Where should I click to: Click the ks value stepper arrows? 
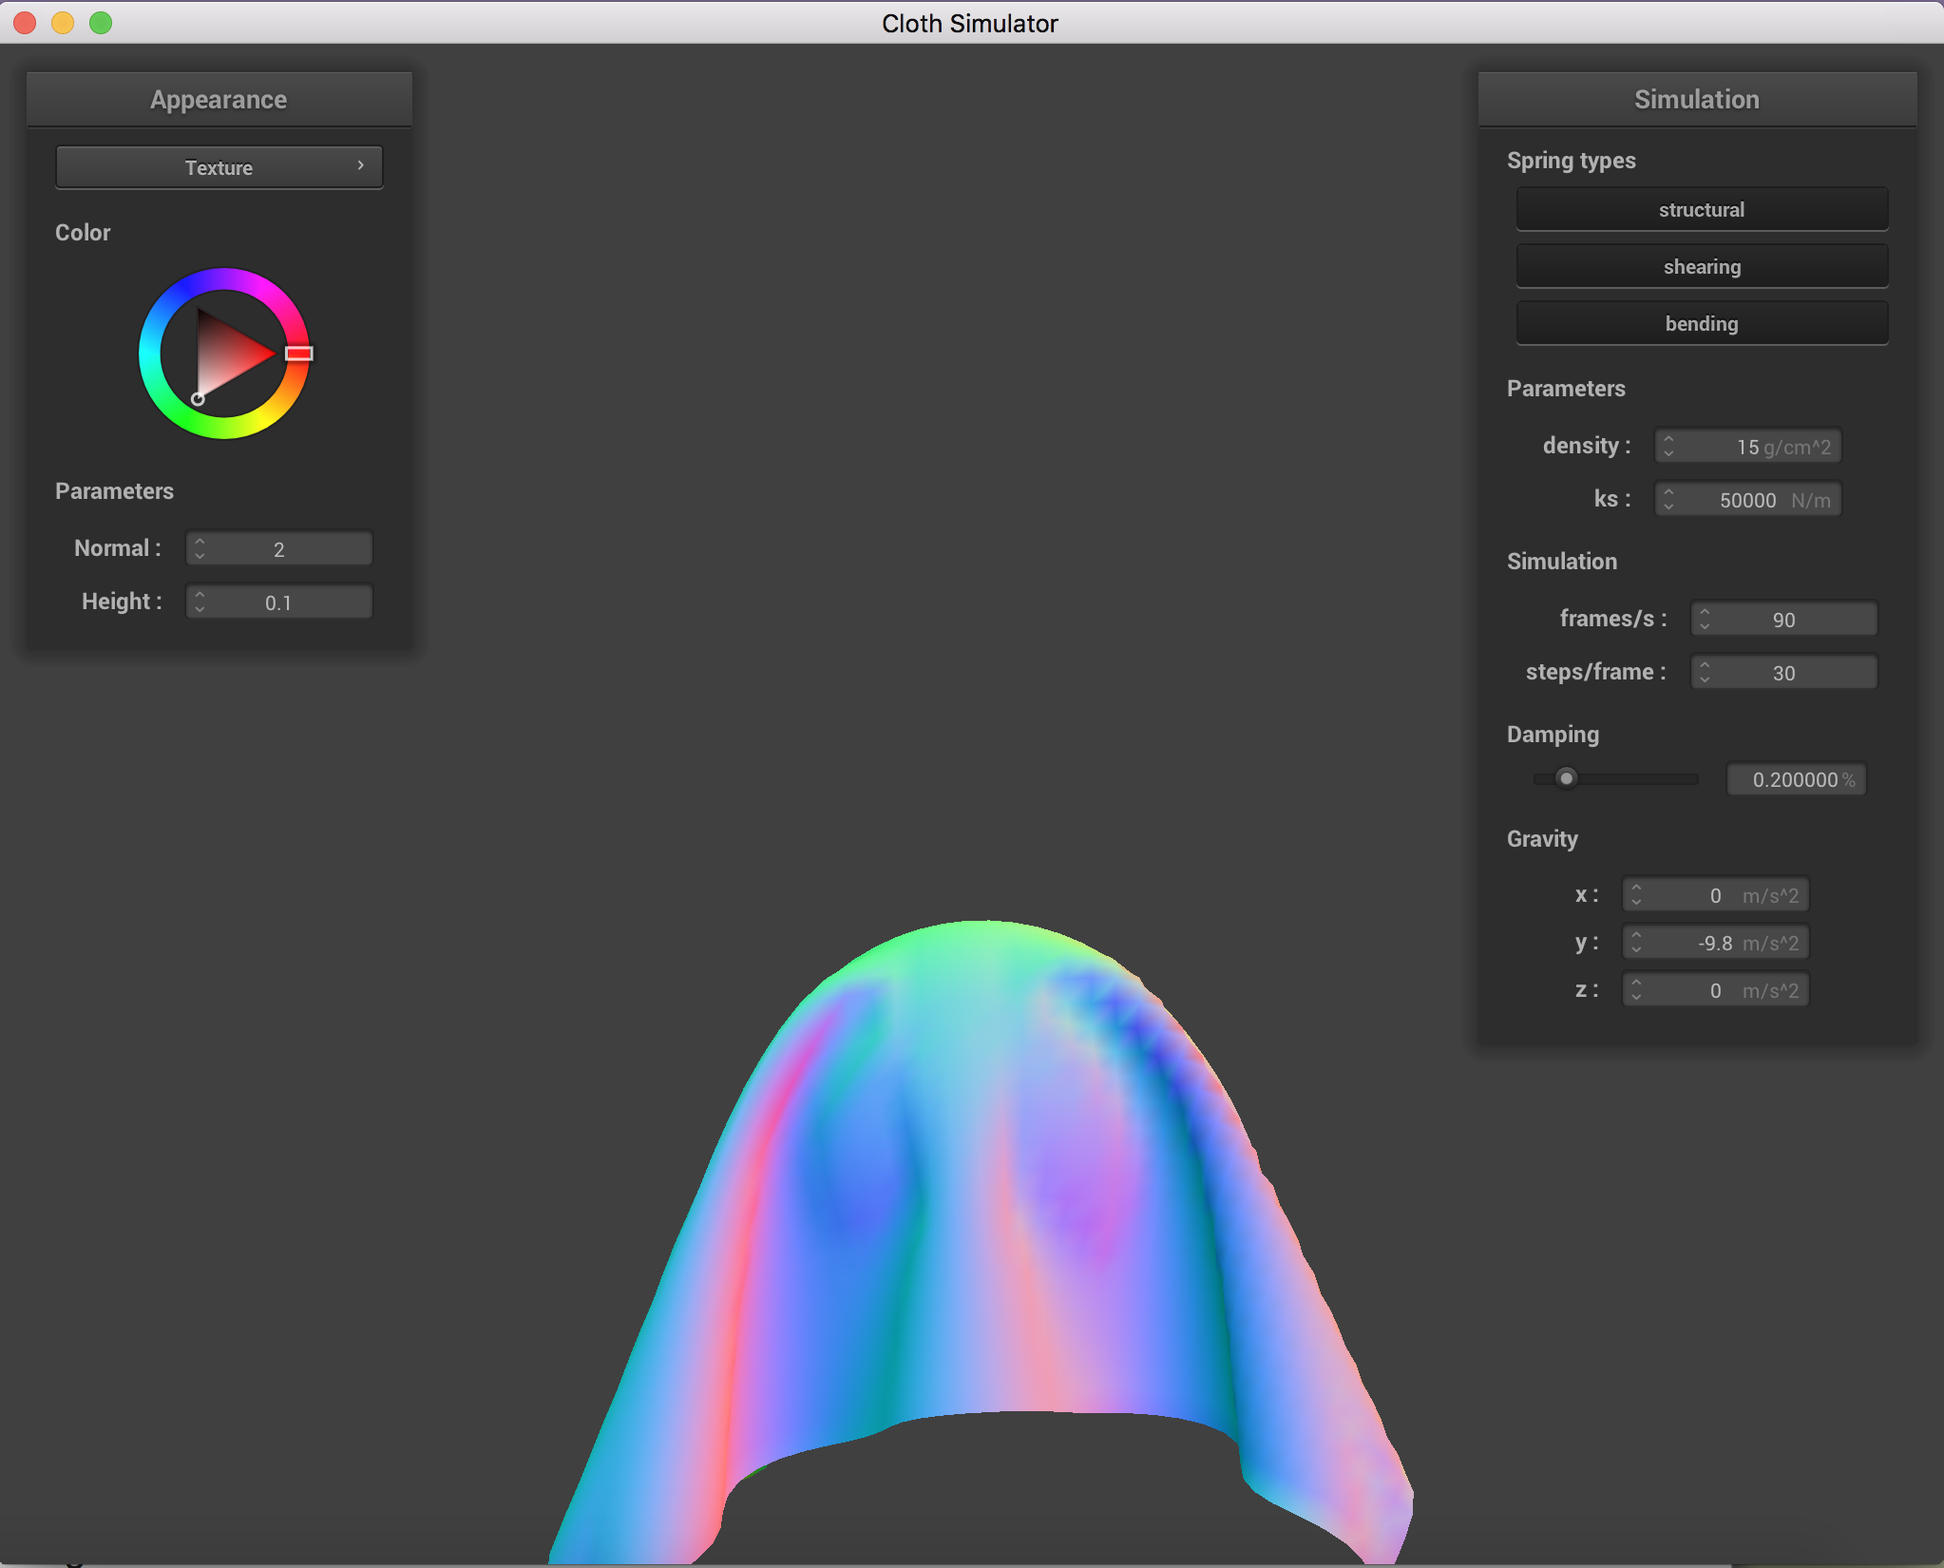[x=1668, y=499]
